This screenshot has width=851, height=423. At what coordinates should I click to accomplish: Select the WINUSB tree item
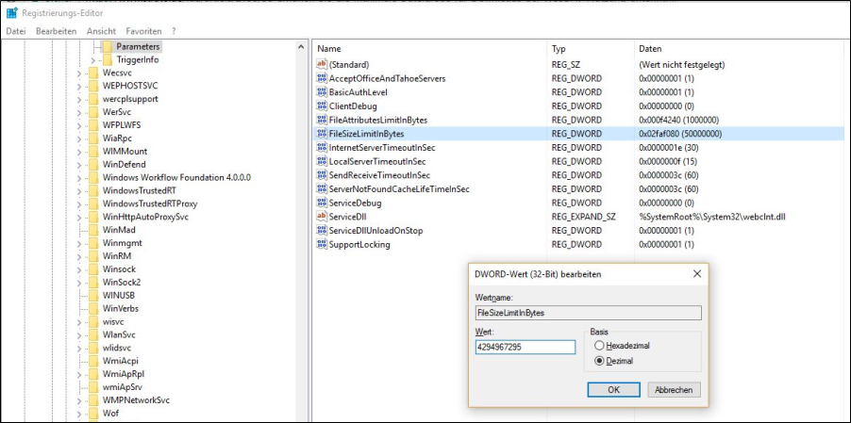pos(118,295)
